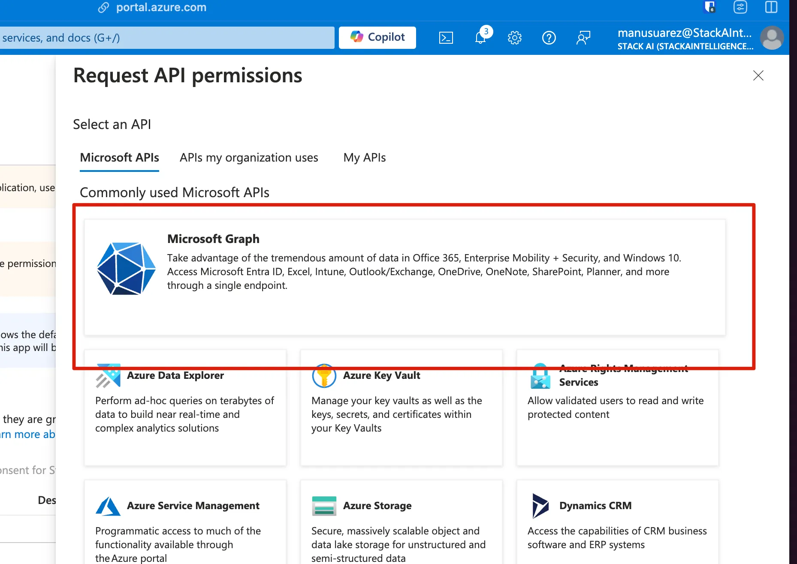The width and height of the screenshot is (797, 564).
Task: Open the user account avatar menu
Action: [771, 38]
